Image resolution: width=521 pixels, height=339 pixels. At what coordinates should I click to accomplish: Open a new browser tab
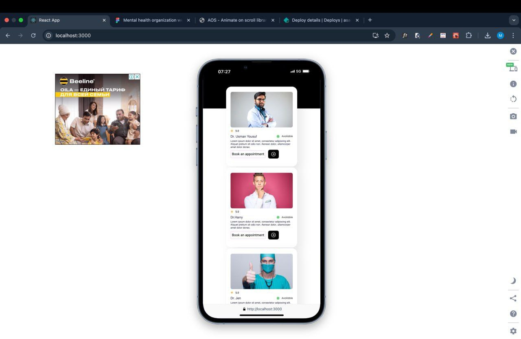[x=370, y=20]
